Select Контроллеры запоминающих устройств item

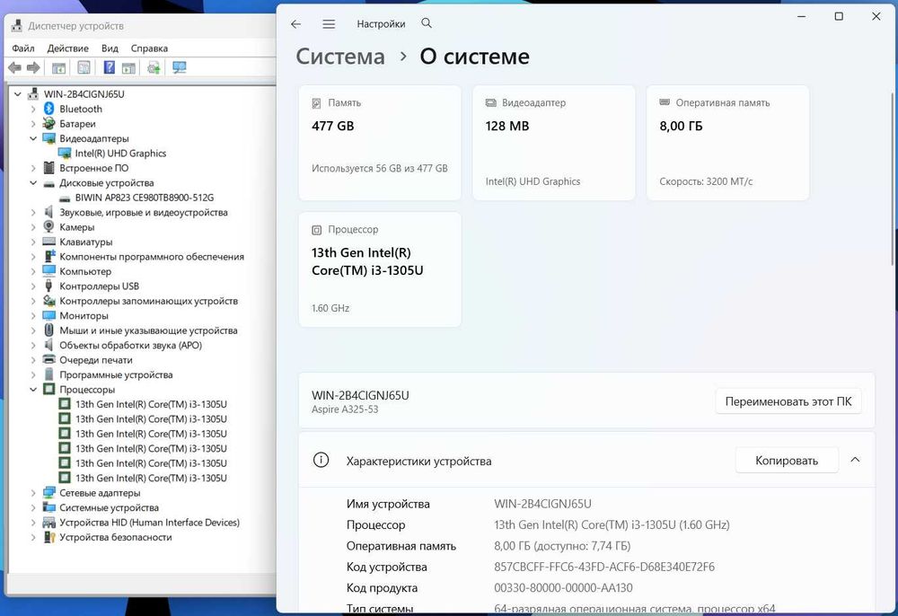pyautogui.click(x=148, y=301)
